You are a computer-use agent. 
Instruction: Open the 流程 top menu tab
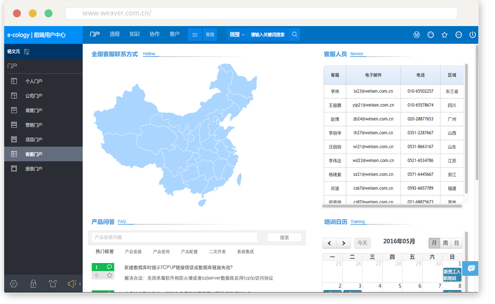pyautogui.click(x=114, y=34)
